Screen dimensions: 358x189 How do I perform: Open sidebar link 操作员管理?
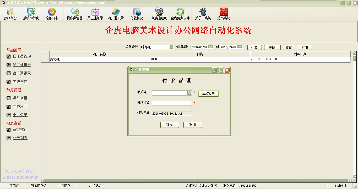click(x=22, y=56)
